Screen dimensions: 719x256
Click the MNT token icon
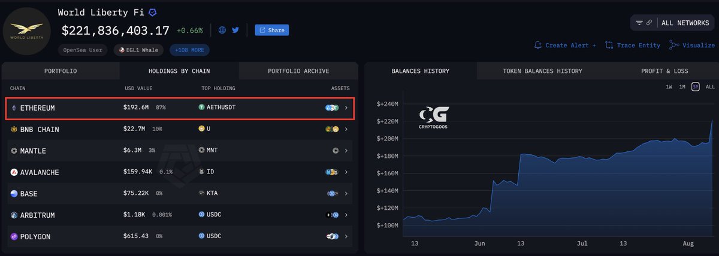pyautogui.click(x=202, y=151)
